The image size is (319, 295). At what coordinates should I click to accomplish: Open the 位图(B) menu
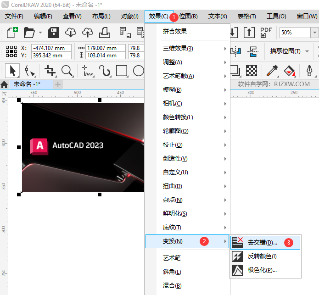click(x=188, y=16)
